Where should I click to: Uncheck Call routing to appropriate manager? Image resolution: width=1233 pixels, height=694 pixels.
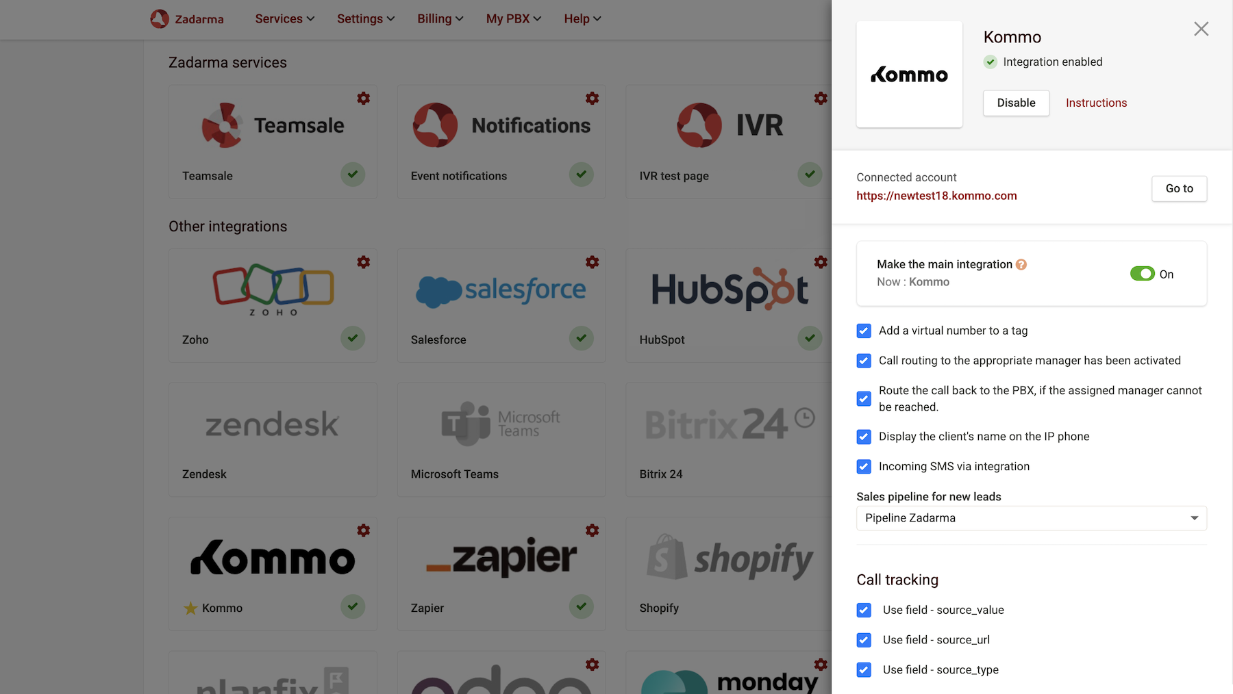pos(864,361)
